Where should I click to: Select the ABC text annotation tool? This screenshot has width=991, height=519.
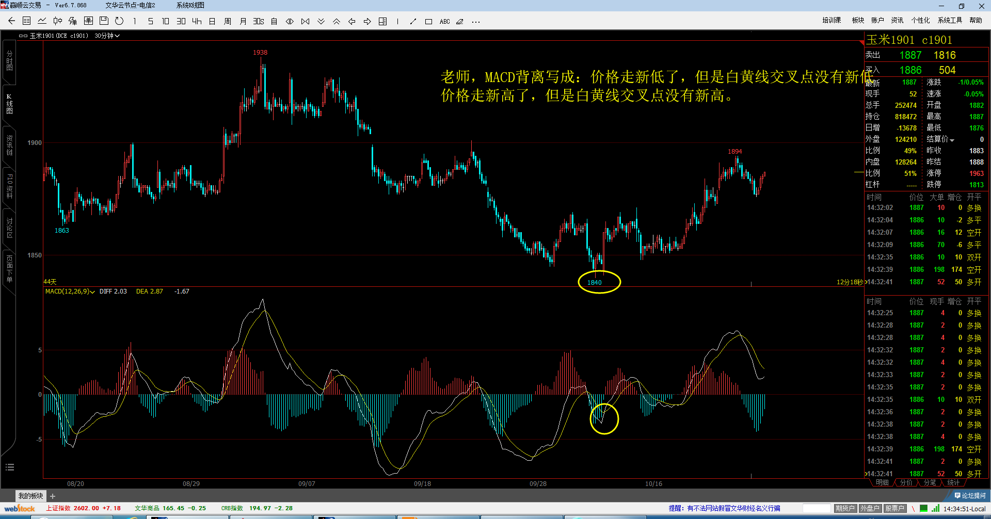pos(445,21)
